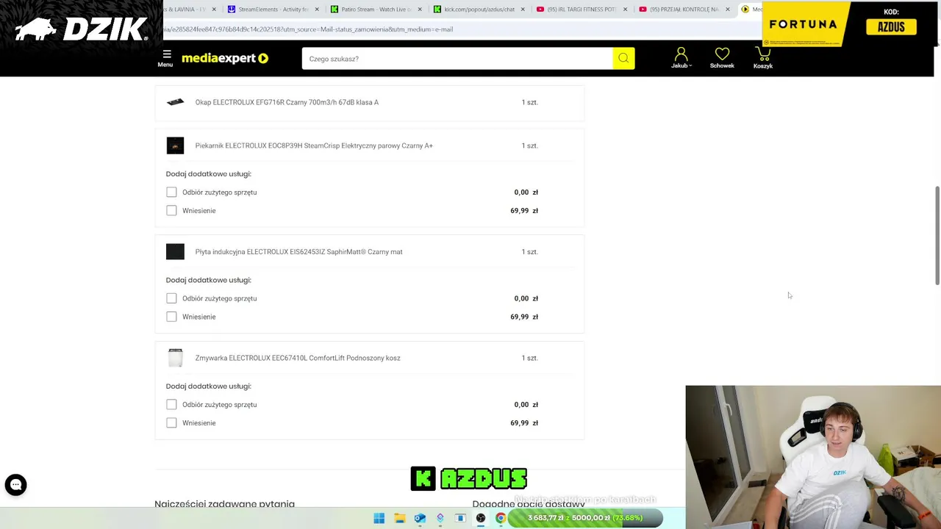This screenshot has height=529, width=941.
Task: Open Okap ELECTROLUX EFG716R product link
Action: [287, 102]
